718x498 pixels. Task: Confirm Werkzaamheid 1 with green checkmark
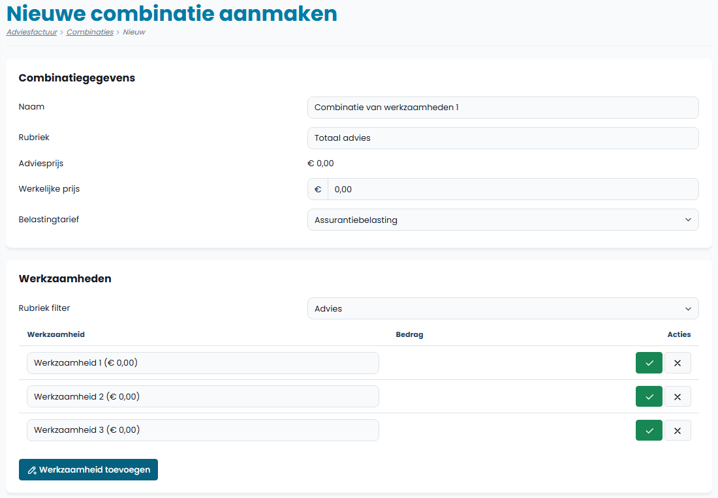649,362
